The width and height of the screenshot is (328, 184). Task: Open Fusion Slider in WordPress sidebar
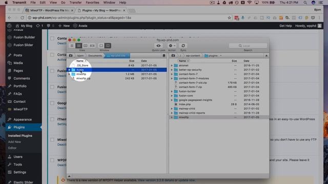pos(23,45)
